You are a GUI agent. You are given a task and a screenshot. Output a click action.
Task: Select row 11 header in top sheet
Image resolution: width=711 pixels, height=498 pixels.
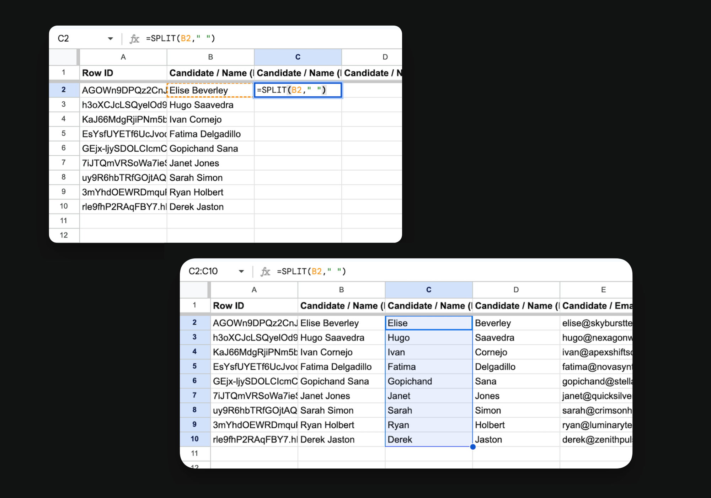[x=64, y=221]
